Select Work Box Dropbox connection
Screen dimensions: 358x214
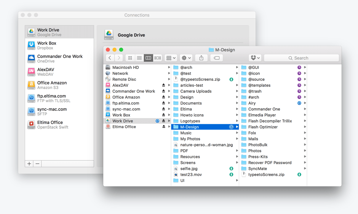pyautogui.click(x=59, y=45)
